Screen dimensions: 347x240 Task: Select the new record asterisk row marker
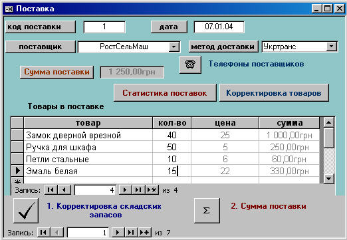17,181
